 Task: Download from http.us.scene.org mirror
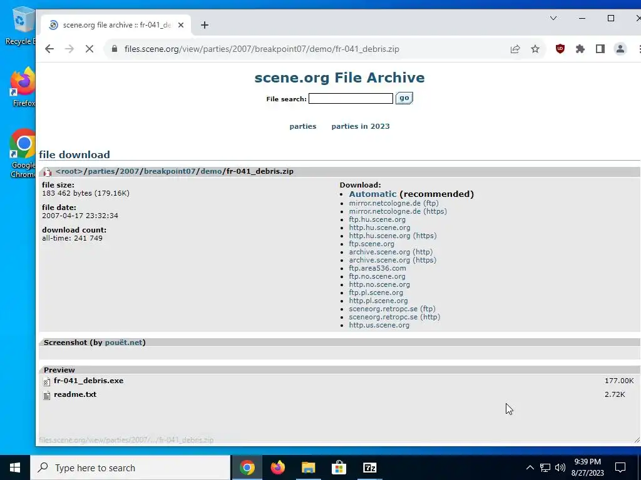379,325
